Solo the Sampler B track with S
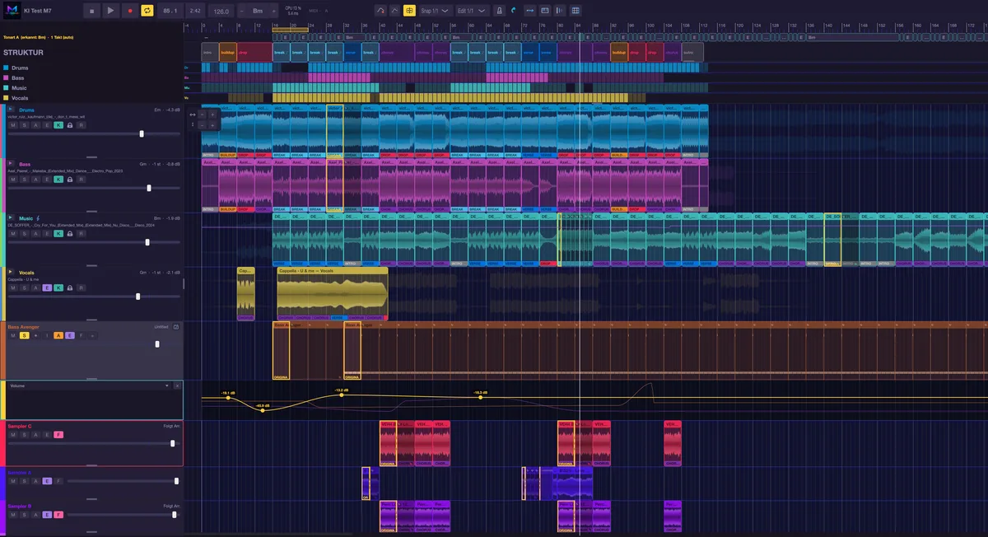The width and height of the screenshot is (988, 537). [x=25, y=514]
